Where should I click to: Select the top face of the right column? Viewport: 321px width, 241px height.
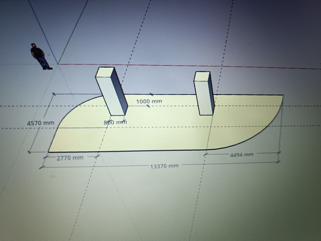(202, 76)
